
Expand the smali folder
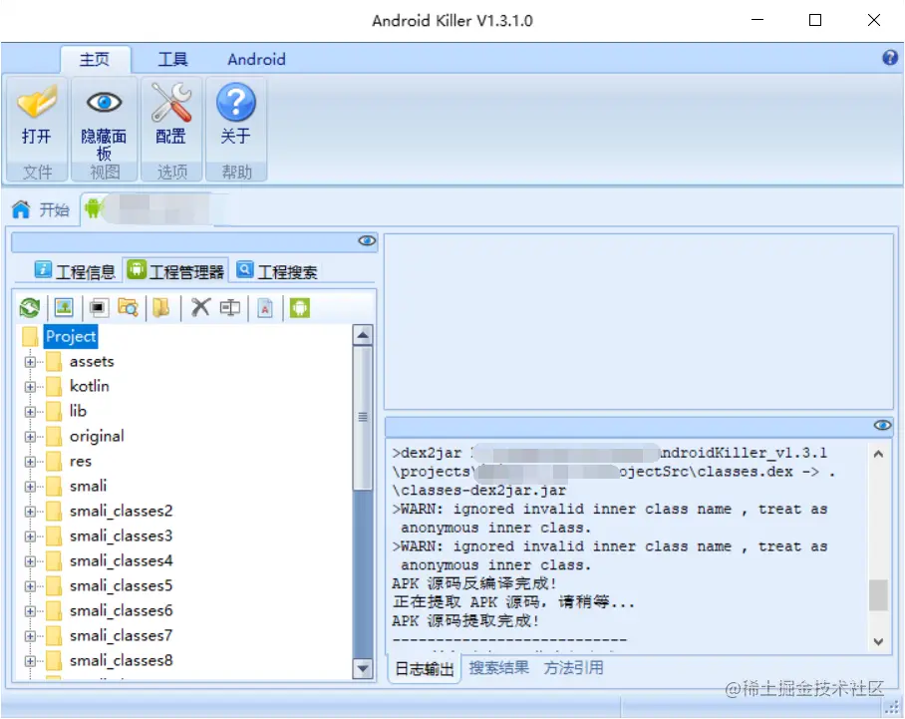click(30, 487)
